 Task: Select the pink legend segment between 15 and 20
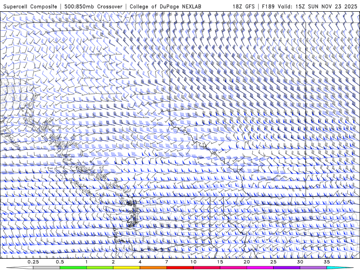[x=233, y=268]
